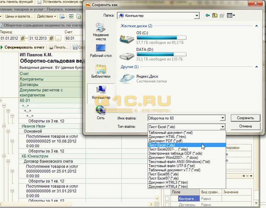Select Лист Excel2007 (*.xlsx) from list
Image resolution: width=266 pixels, height=208 pixels.
(x=168, y=149)
